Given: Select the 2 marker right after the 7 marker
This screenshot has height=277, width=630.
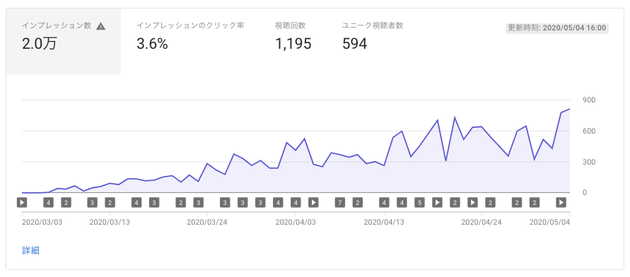Looking at the screenshot, I should (357, 202).
